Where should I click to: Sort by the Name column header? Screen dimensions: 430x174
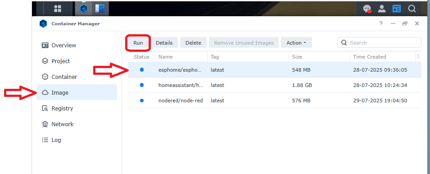[x=181, y=57]
